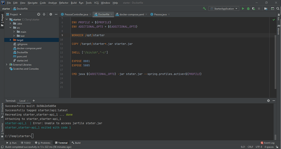The height and width of the screenshot is (149, 281).
Task: Add new terminal tab with plus
Action: point(34,101)
